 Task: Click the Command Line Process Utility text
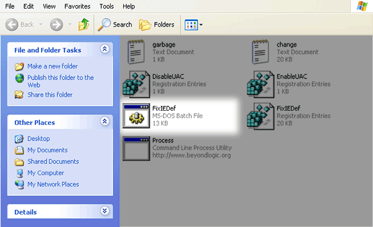(192, 148)
